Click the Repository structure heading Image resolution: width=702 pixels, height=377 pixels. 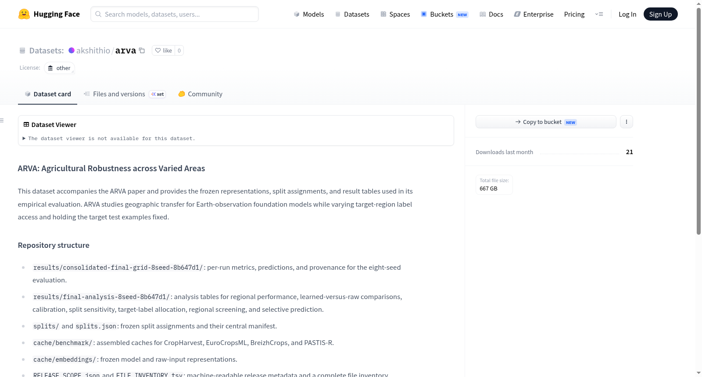(x=54, y=245)
